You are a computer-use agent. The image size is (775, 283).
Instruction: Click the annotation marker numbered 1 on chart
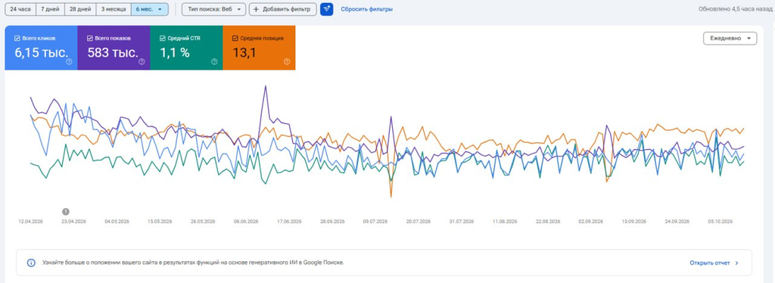pyautogui.click(x=66, y=211)
